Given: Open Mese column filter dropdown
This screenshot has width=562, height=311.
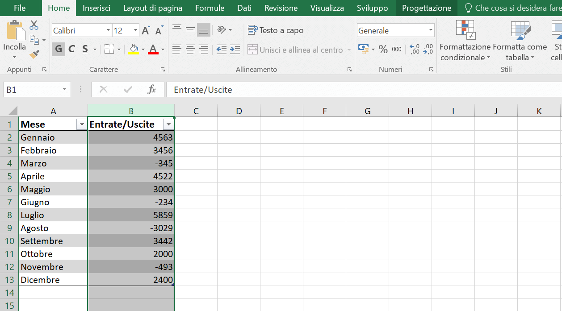Looking at the screenshot, I should 81,124.
